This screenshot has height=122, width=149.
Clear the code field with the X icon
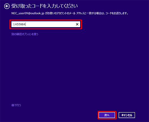[x=77, y=24]
